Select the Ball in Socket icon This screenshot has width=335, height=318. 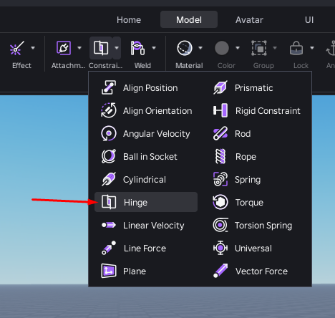coord(109,156)
